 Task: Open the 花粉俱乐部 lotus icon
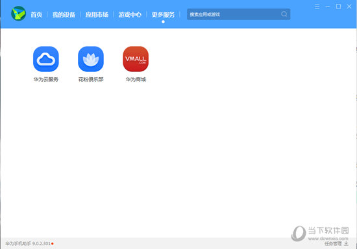(x=91, y=59)
